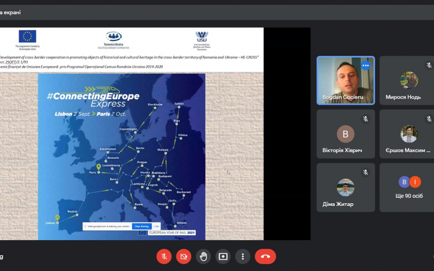Open options on Bogdan Cocieru's tile

coord(366,66)
